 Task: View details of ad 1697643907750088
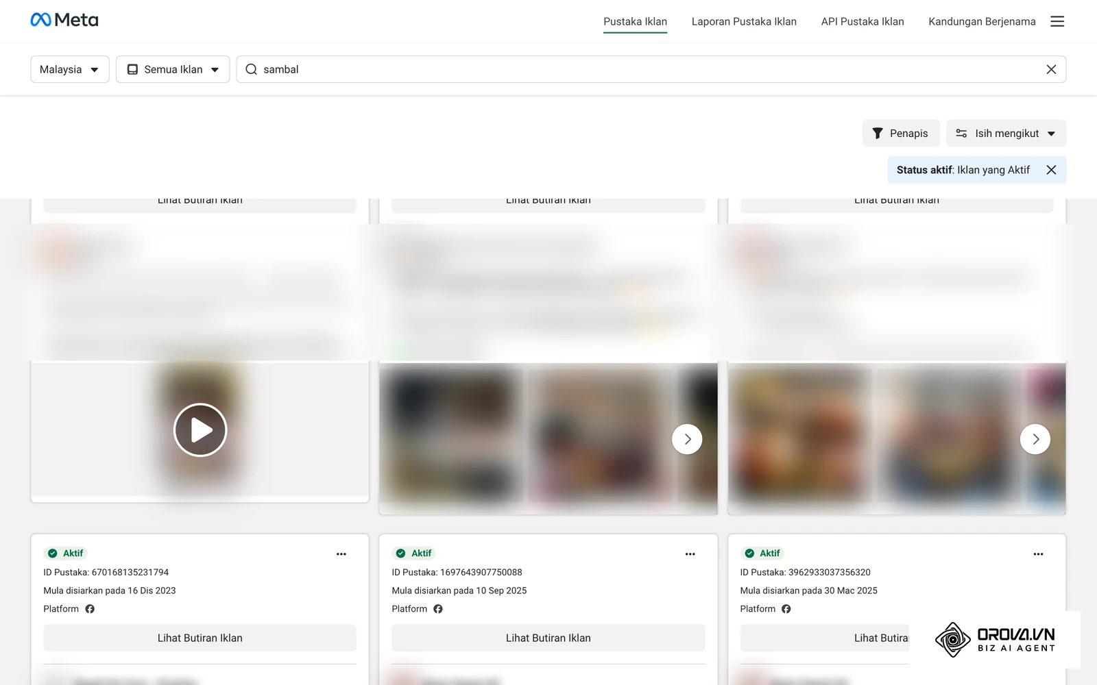(x=548, y=638)
